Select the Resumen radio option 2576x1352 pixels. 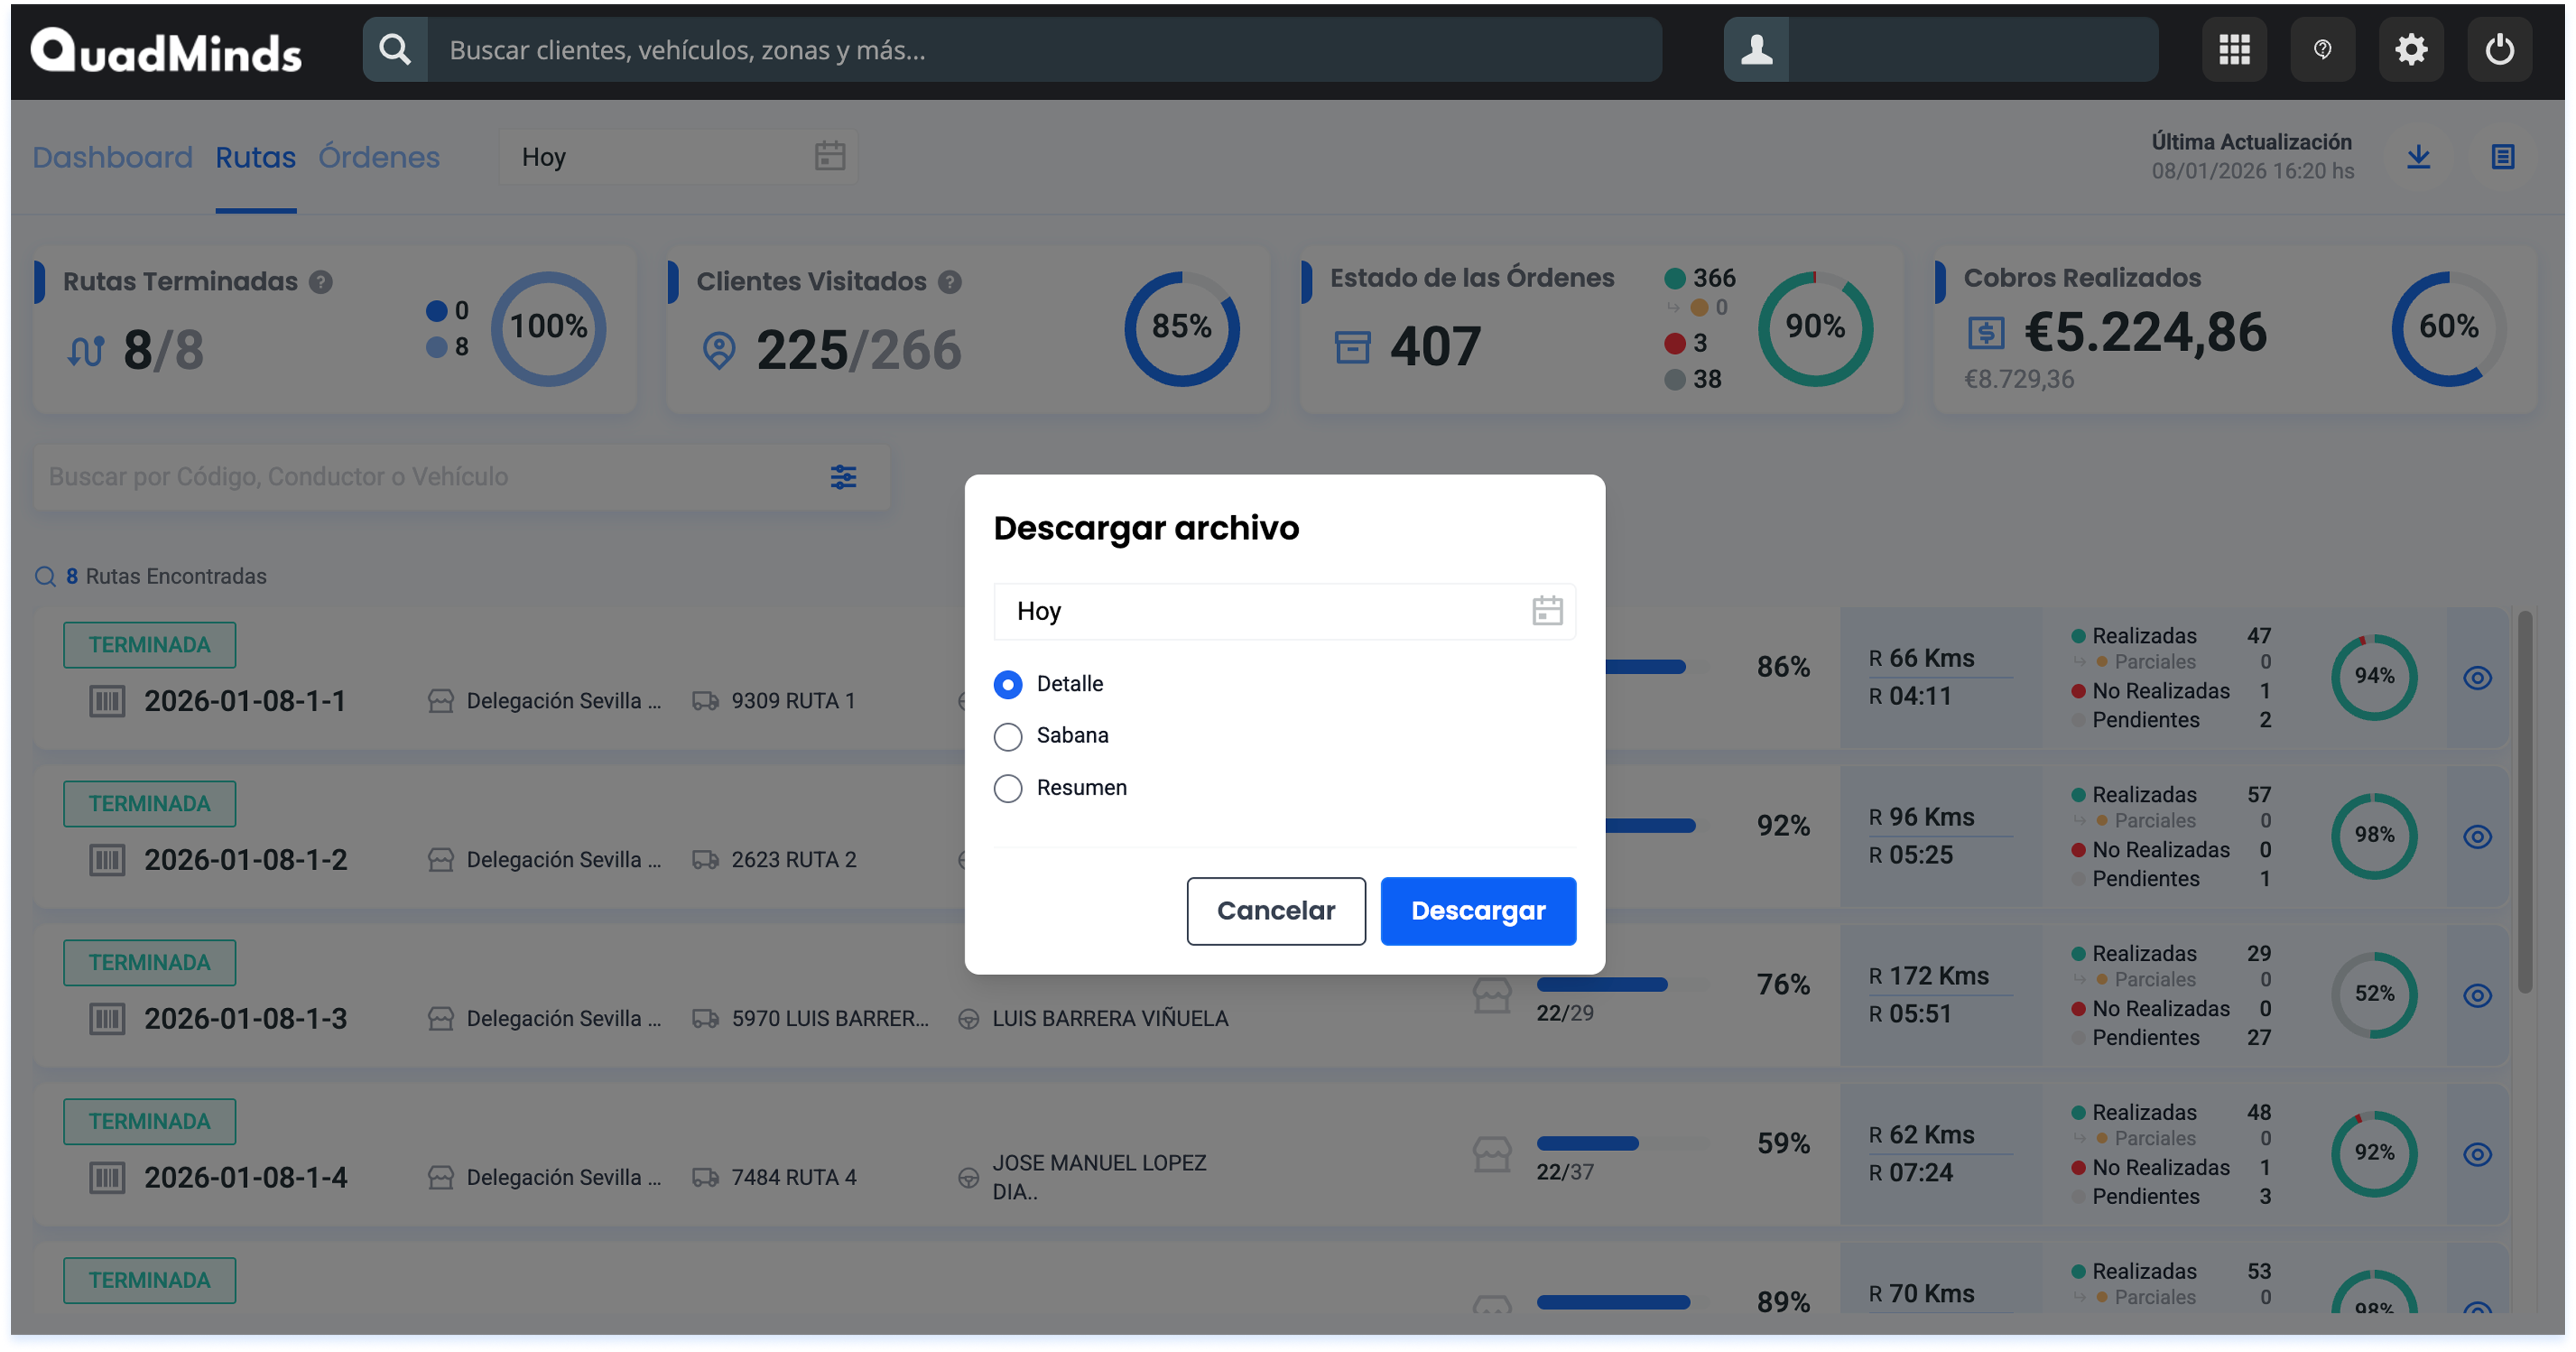(x=1008, y=788)
